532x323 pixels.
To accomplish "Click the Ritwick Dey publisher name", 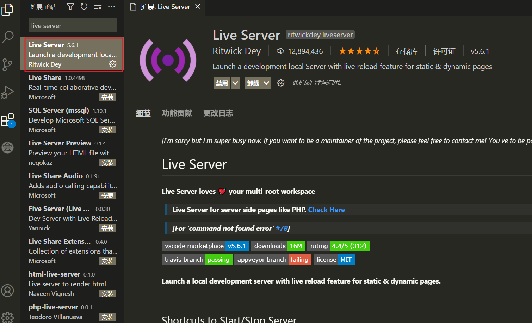I will (237, 51).
